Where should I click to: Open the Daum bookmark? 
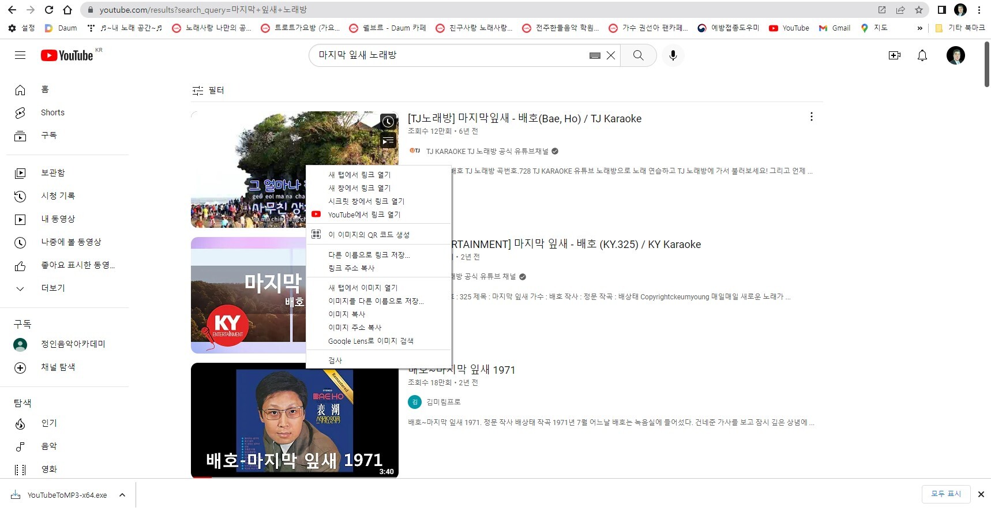(x=61, y=28)
